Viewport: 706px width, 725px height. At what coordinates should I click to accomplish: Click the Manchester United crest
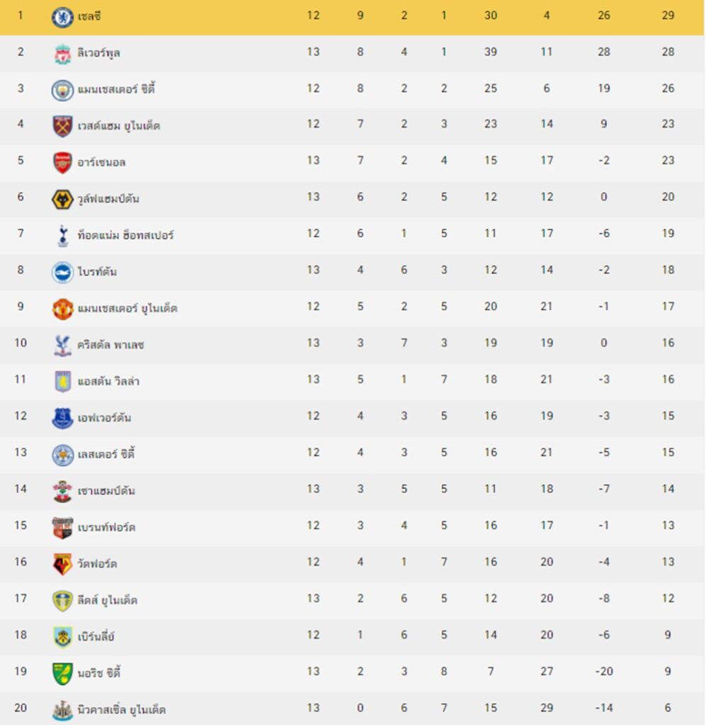[62, 309]
